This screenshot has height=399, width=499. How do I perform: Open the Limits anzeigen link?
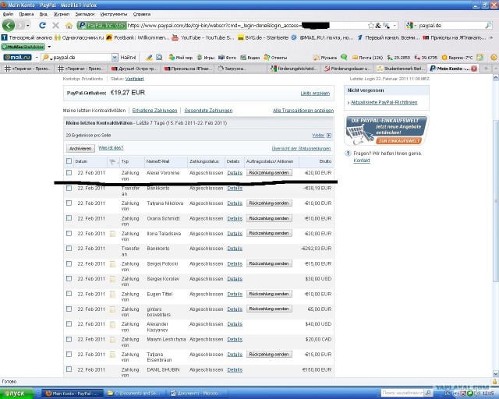pos(315,94)
